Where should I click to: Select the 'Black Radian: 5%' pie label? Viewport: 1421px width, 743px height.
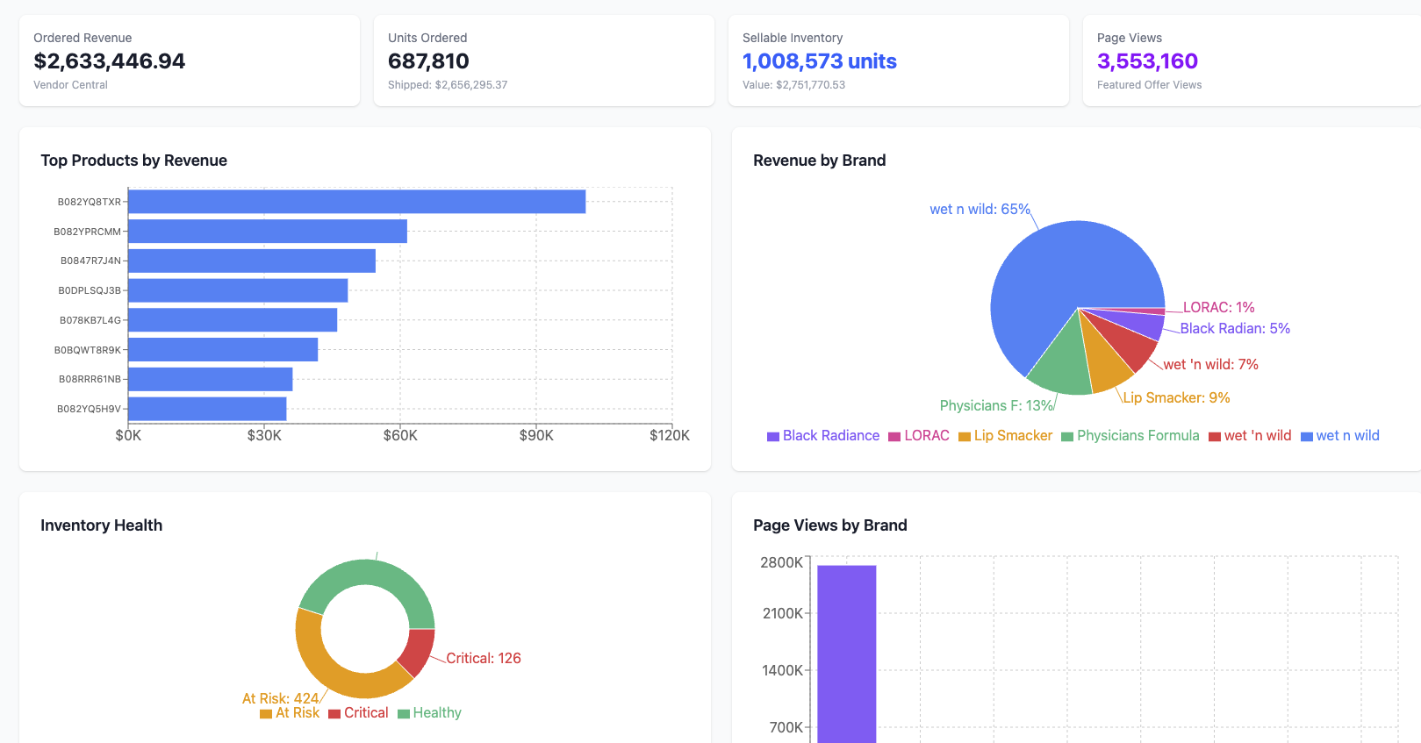pos(1235,329)
